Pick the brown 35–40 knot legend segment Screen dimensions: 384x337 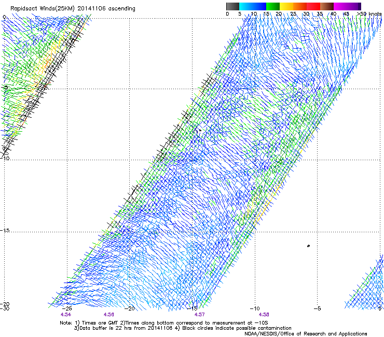coord(327,6)
